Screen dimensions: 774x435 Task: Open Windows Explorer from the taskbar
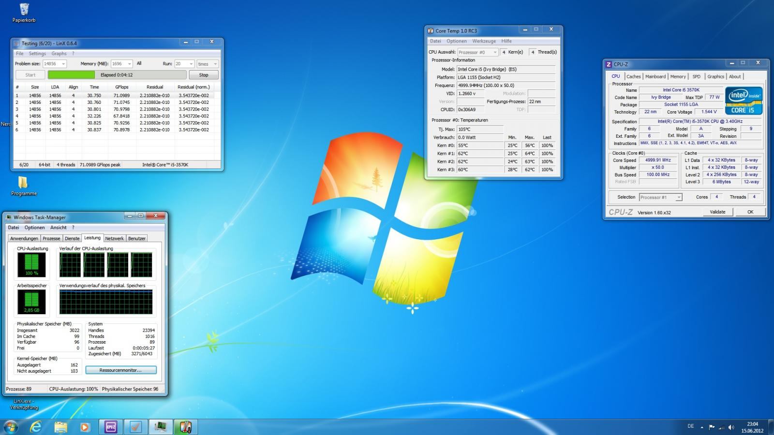pyautogui.click(x=60, y=427)
